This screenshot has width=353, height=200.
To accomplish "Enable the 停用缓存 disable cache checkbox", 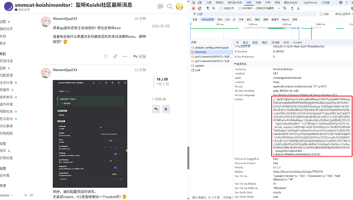I will tap(239, 8).
